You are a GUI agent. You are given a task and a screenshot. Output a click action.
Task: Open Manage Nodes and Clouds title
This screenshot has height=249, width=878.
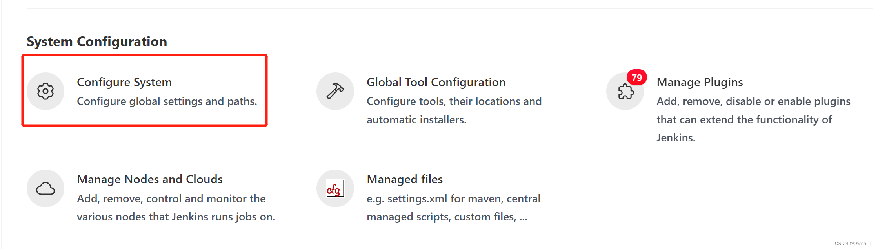150,179
